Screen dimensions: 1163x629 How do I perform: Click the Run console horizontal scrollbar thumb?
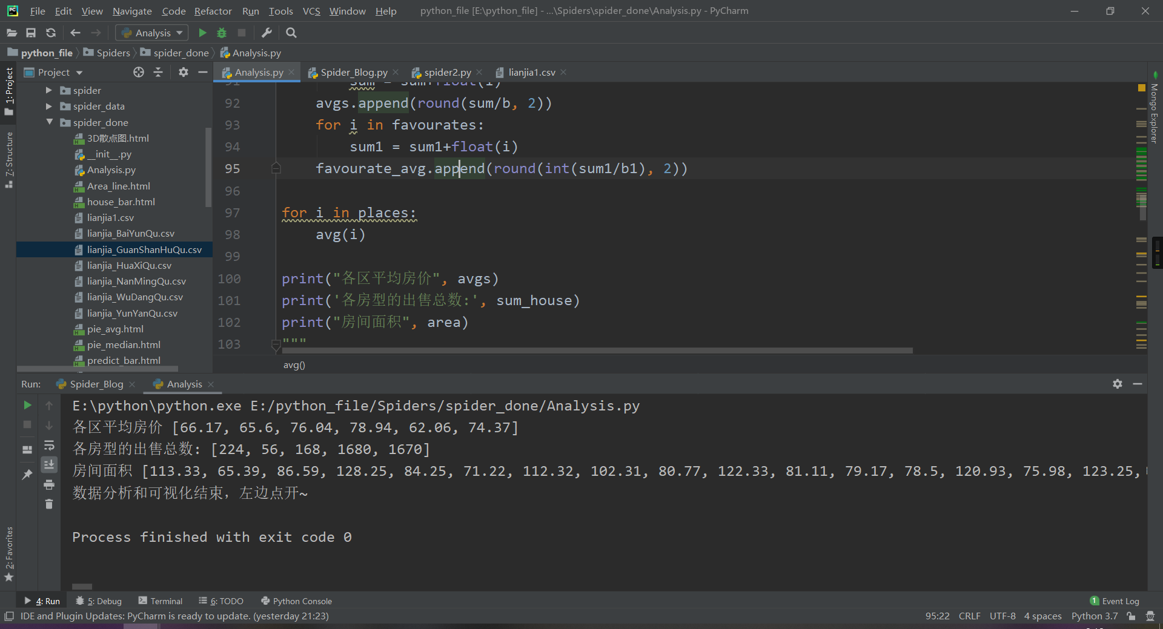(82, 587)
